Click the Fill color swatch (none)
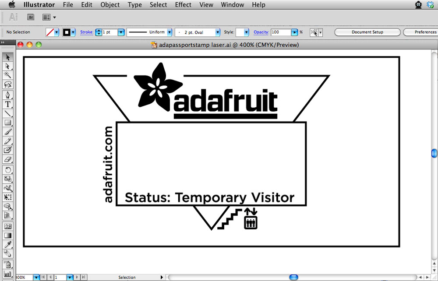 50,32
